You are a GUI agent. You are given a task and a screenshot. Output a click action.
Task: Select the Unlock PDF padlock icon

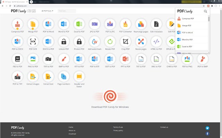point(64,42)
